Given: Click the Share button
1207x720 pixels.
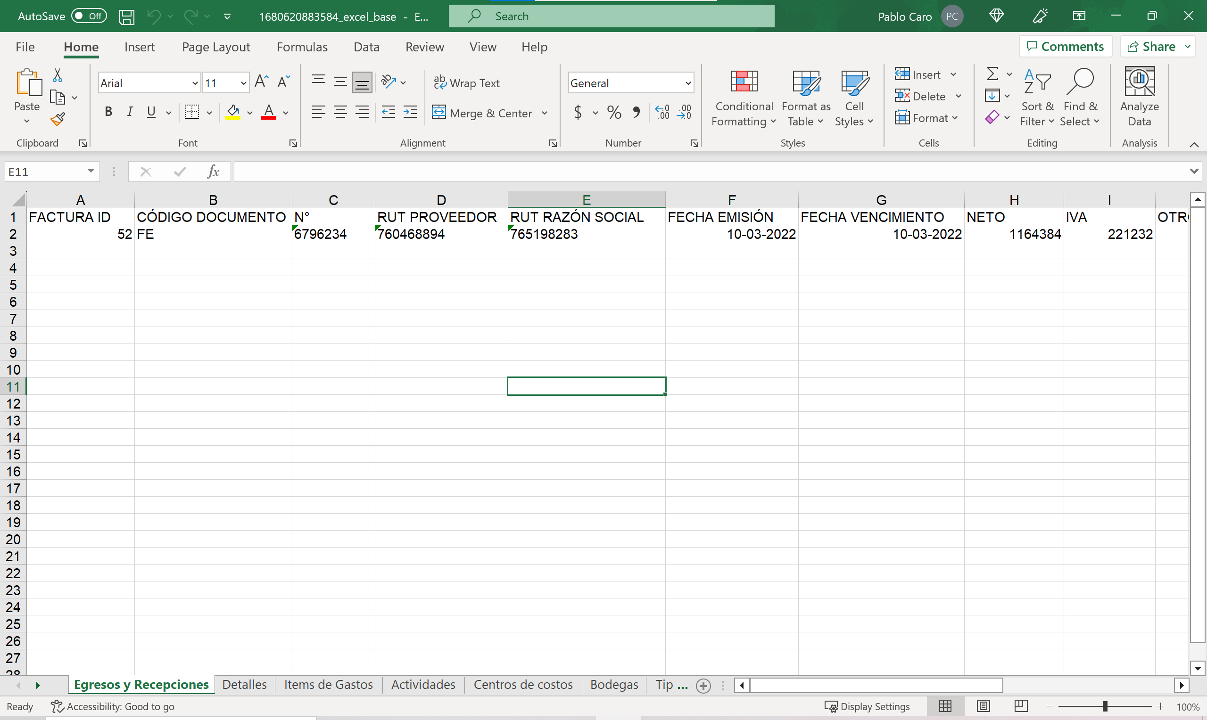Looking at the screenshot, I should pyautogui.click(x=1152, y=47).
